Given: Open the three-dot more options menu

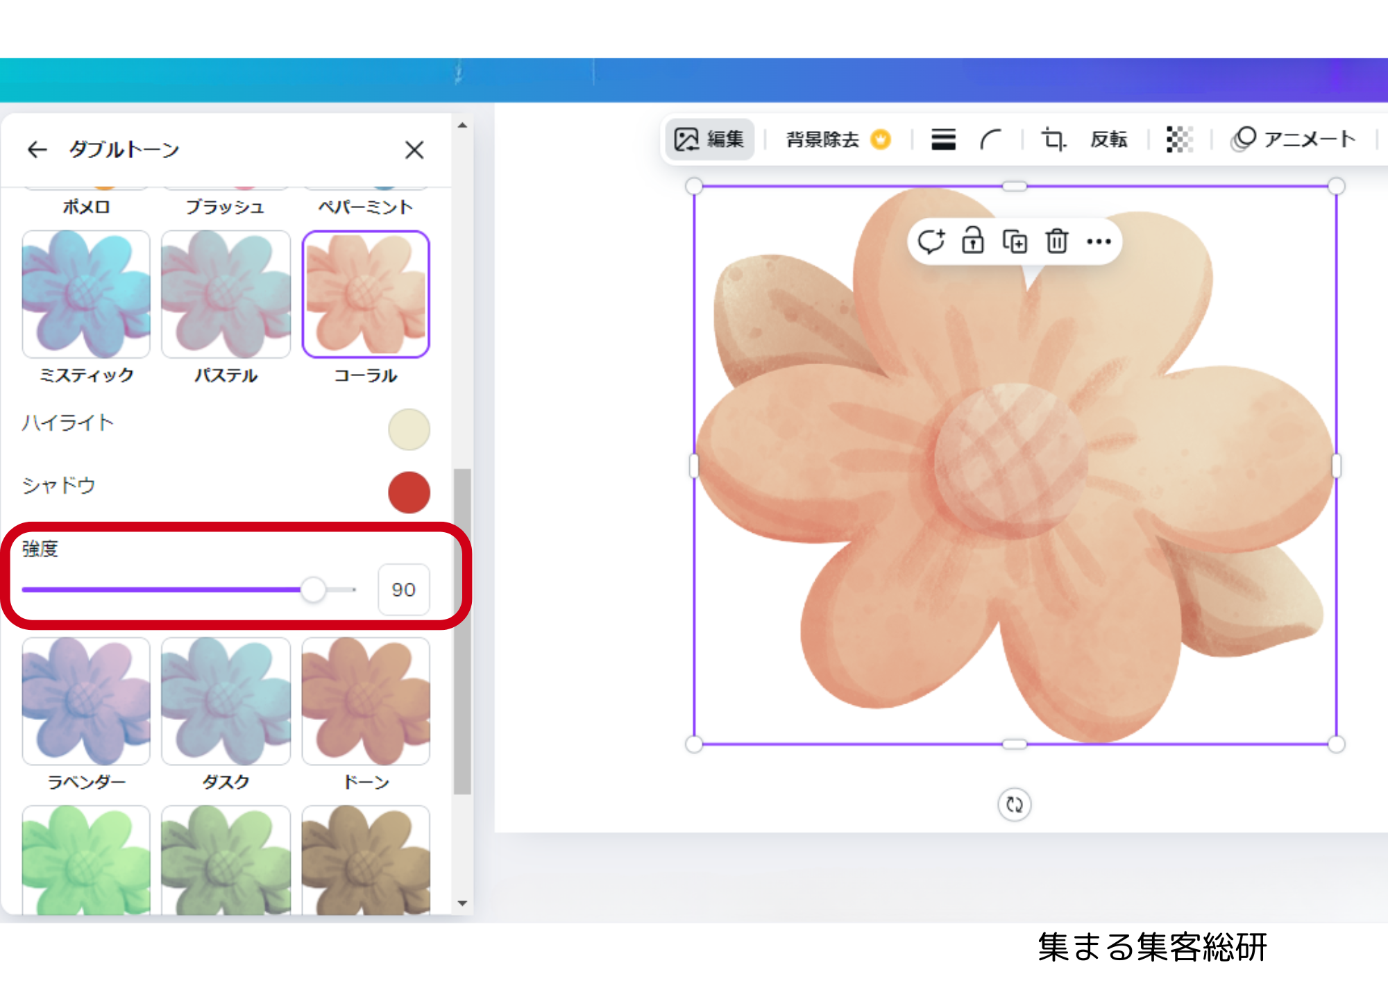Looking at the screenshot, I should tap(1099, 241).
